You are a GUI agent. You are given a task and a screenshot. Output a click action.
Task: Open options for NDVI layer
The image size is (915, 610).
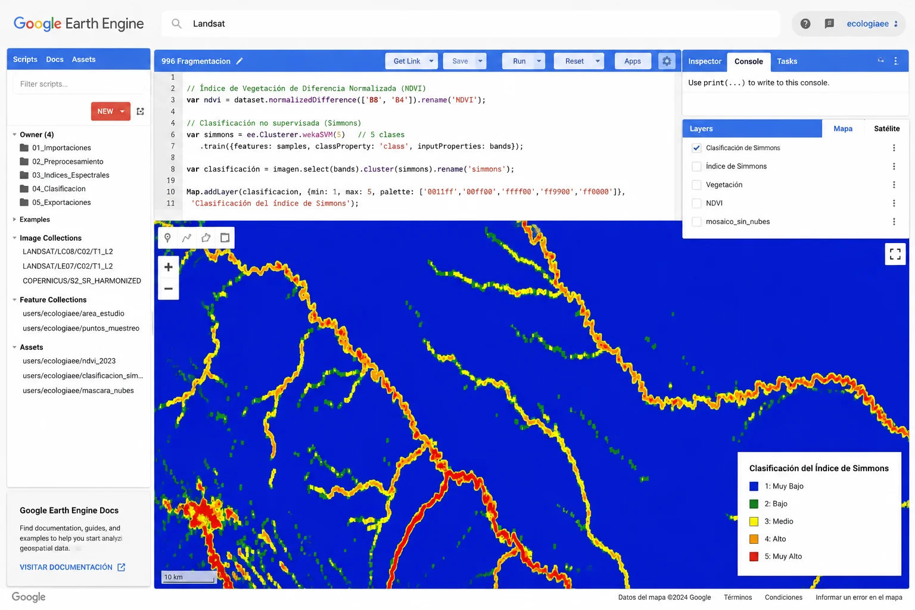tap(894, 203)
